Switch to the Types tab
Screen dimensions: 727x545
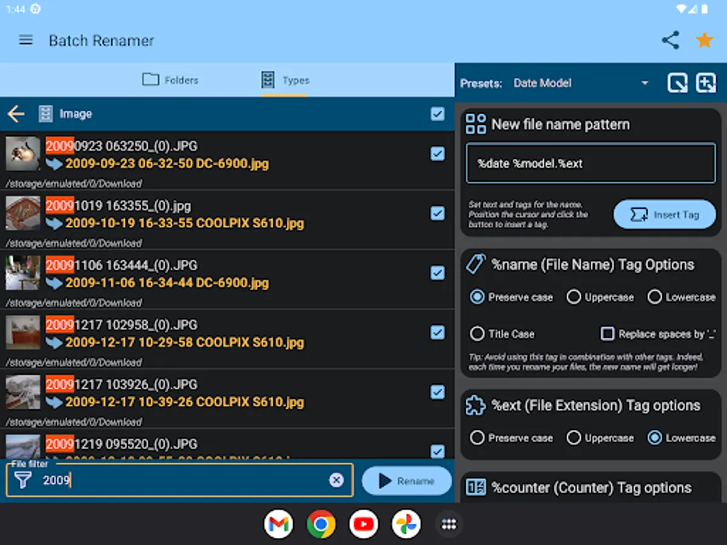[285, 80]
